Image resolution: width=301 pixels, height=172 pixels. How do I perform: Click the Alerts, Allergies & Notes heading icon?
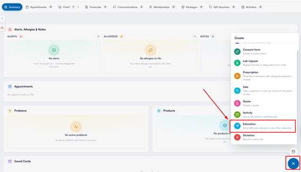tap(10, 30)
